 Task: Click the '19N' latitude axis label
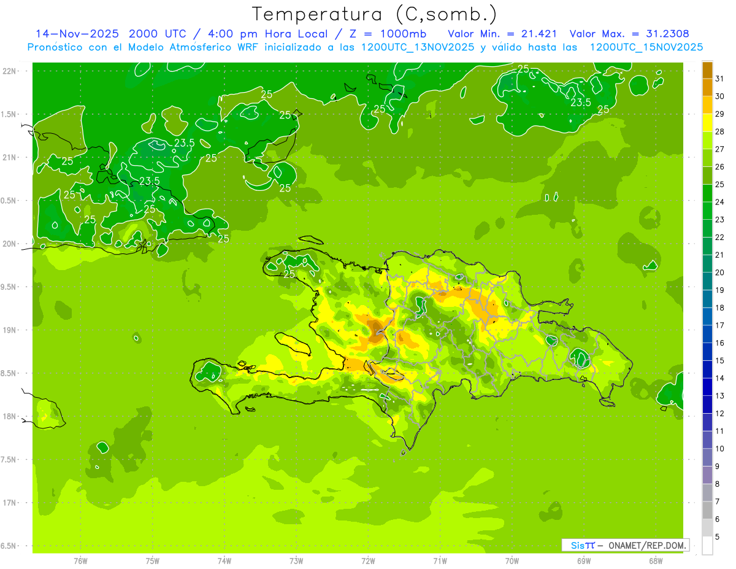click(10, 330)
